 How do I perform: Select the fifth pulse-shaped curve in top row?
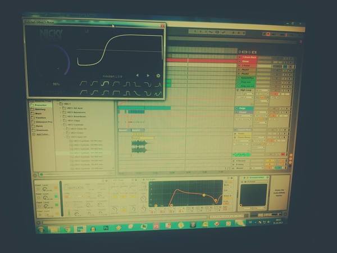point(127,84)
